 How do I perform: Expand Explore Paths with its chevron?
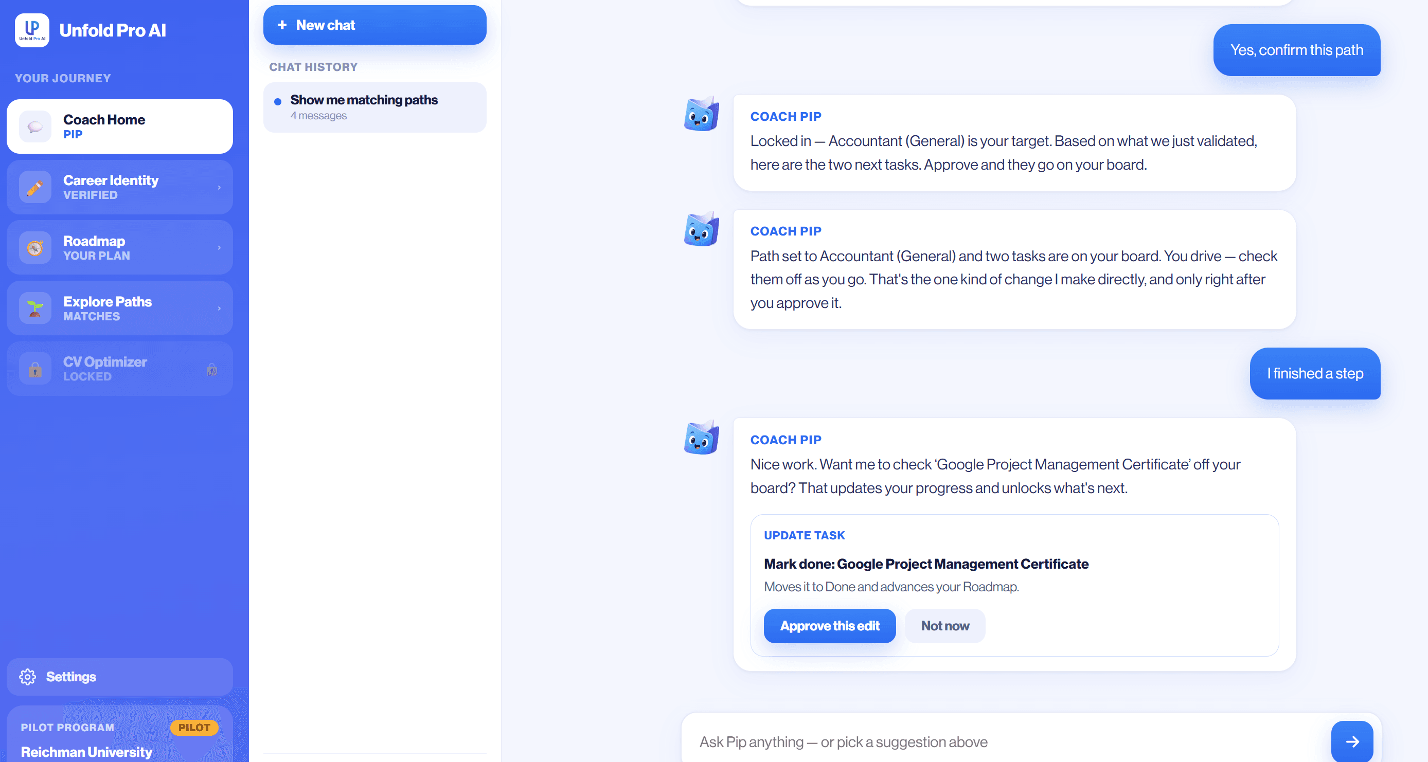(x=220, y=308)
